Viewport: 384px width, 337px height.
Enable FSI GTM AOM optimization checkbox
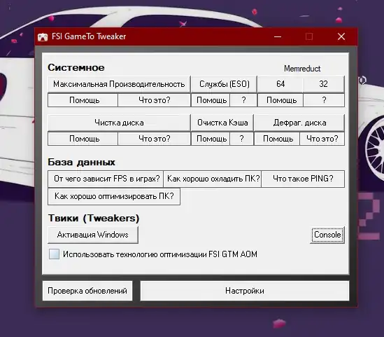(54, 254)
